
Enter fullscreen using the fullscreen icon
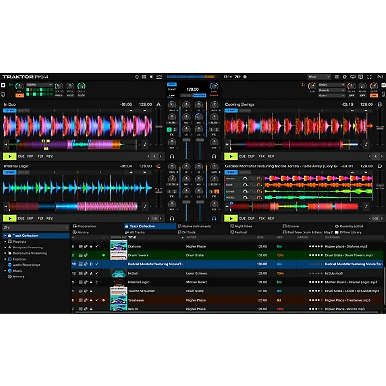tap(369, 77)
